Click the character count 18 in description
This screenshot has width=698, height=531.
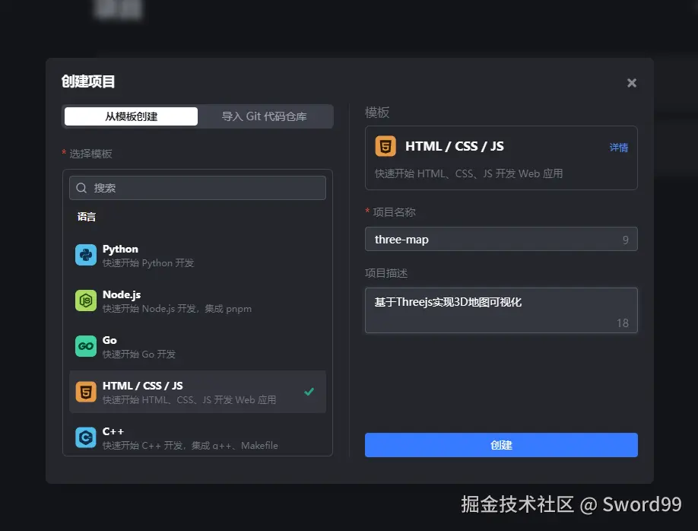click(x=623, y=323)
